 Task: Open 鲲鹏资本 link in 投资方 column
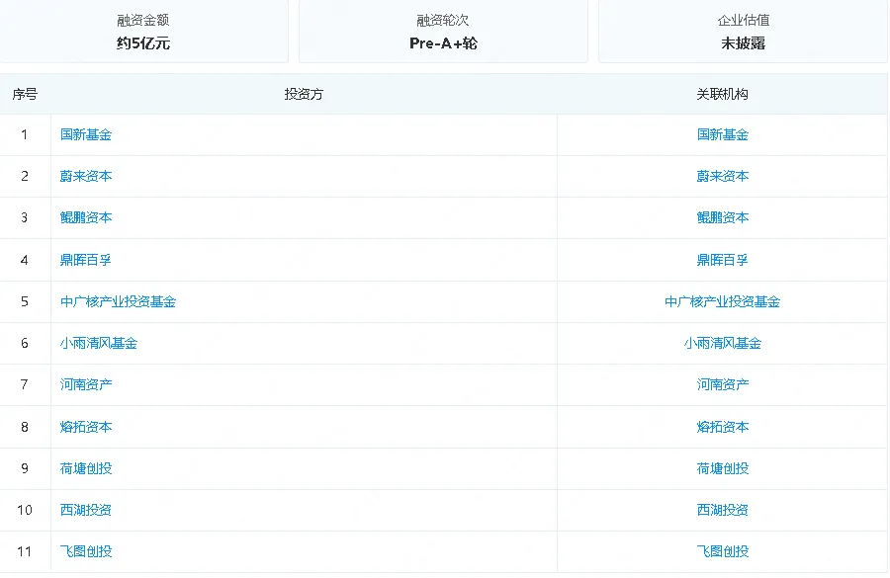coord(86,217)
